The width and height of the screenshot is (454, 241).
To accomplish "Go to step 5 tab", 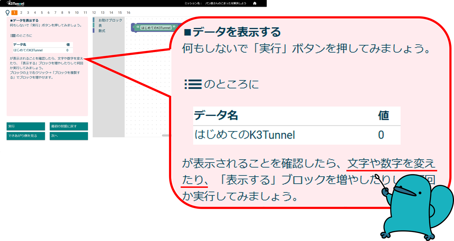I will 42,13.
